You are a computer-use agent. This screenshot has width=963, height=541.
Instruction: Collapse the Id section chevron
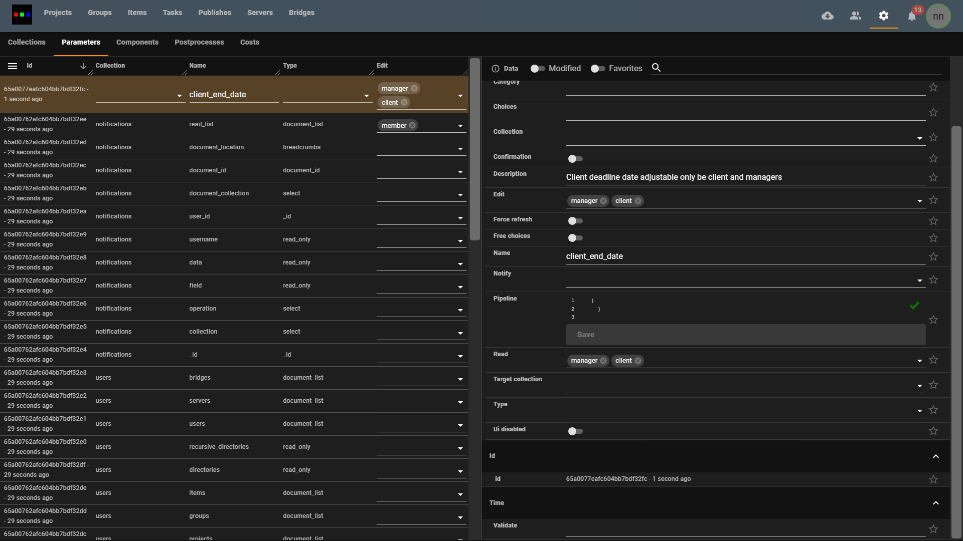pyautogui.click(x=935, y=456)
